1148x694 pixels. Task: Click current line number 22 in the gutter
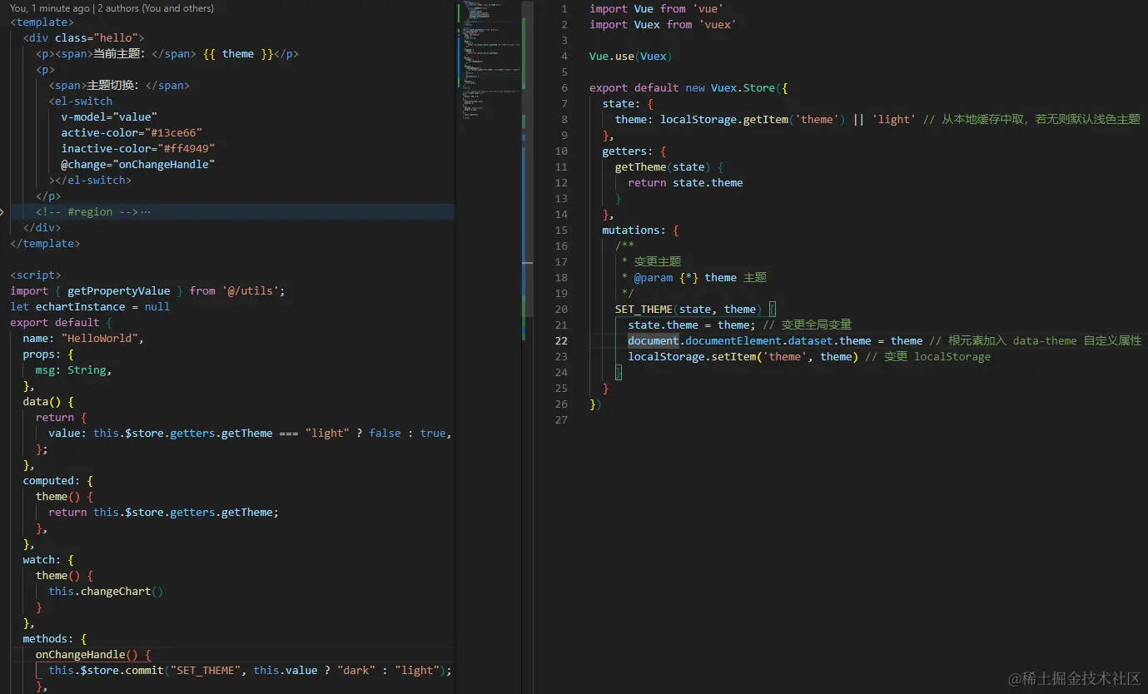tap(561, 341)
